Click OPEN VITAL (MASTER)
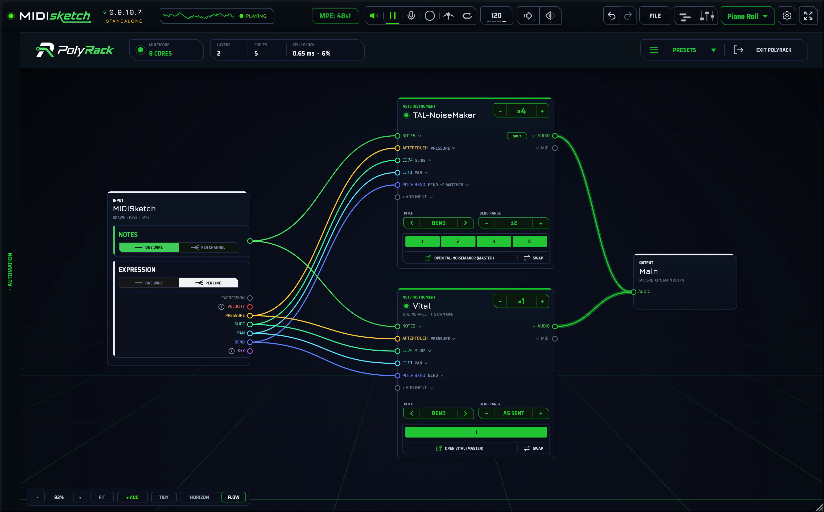This screenshot has height=512, width=824. pos(460,448)
